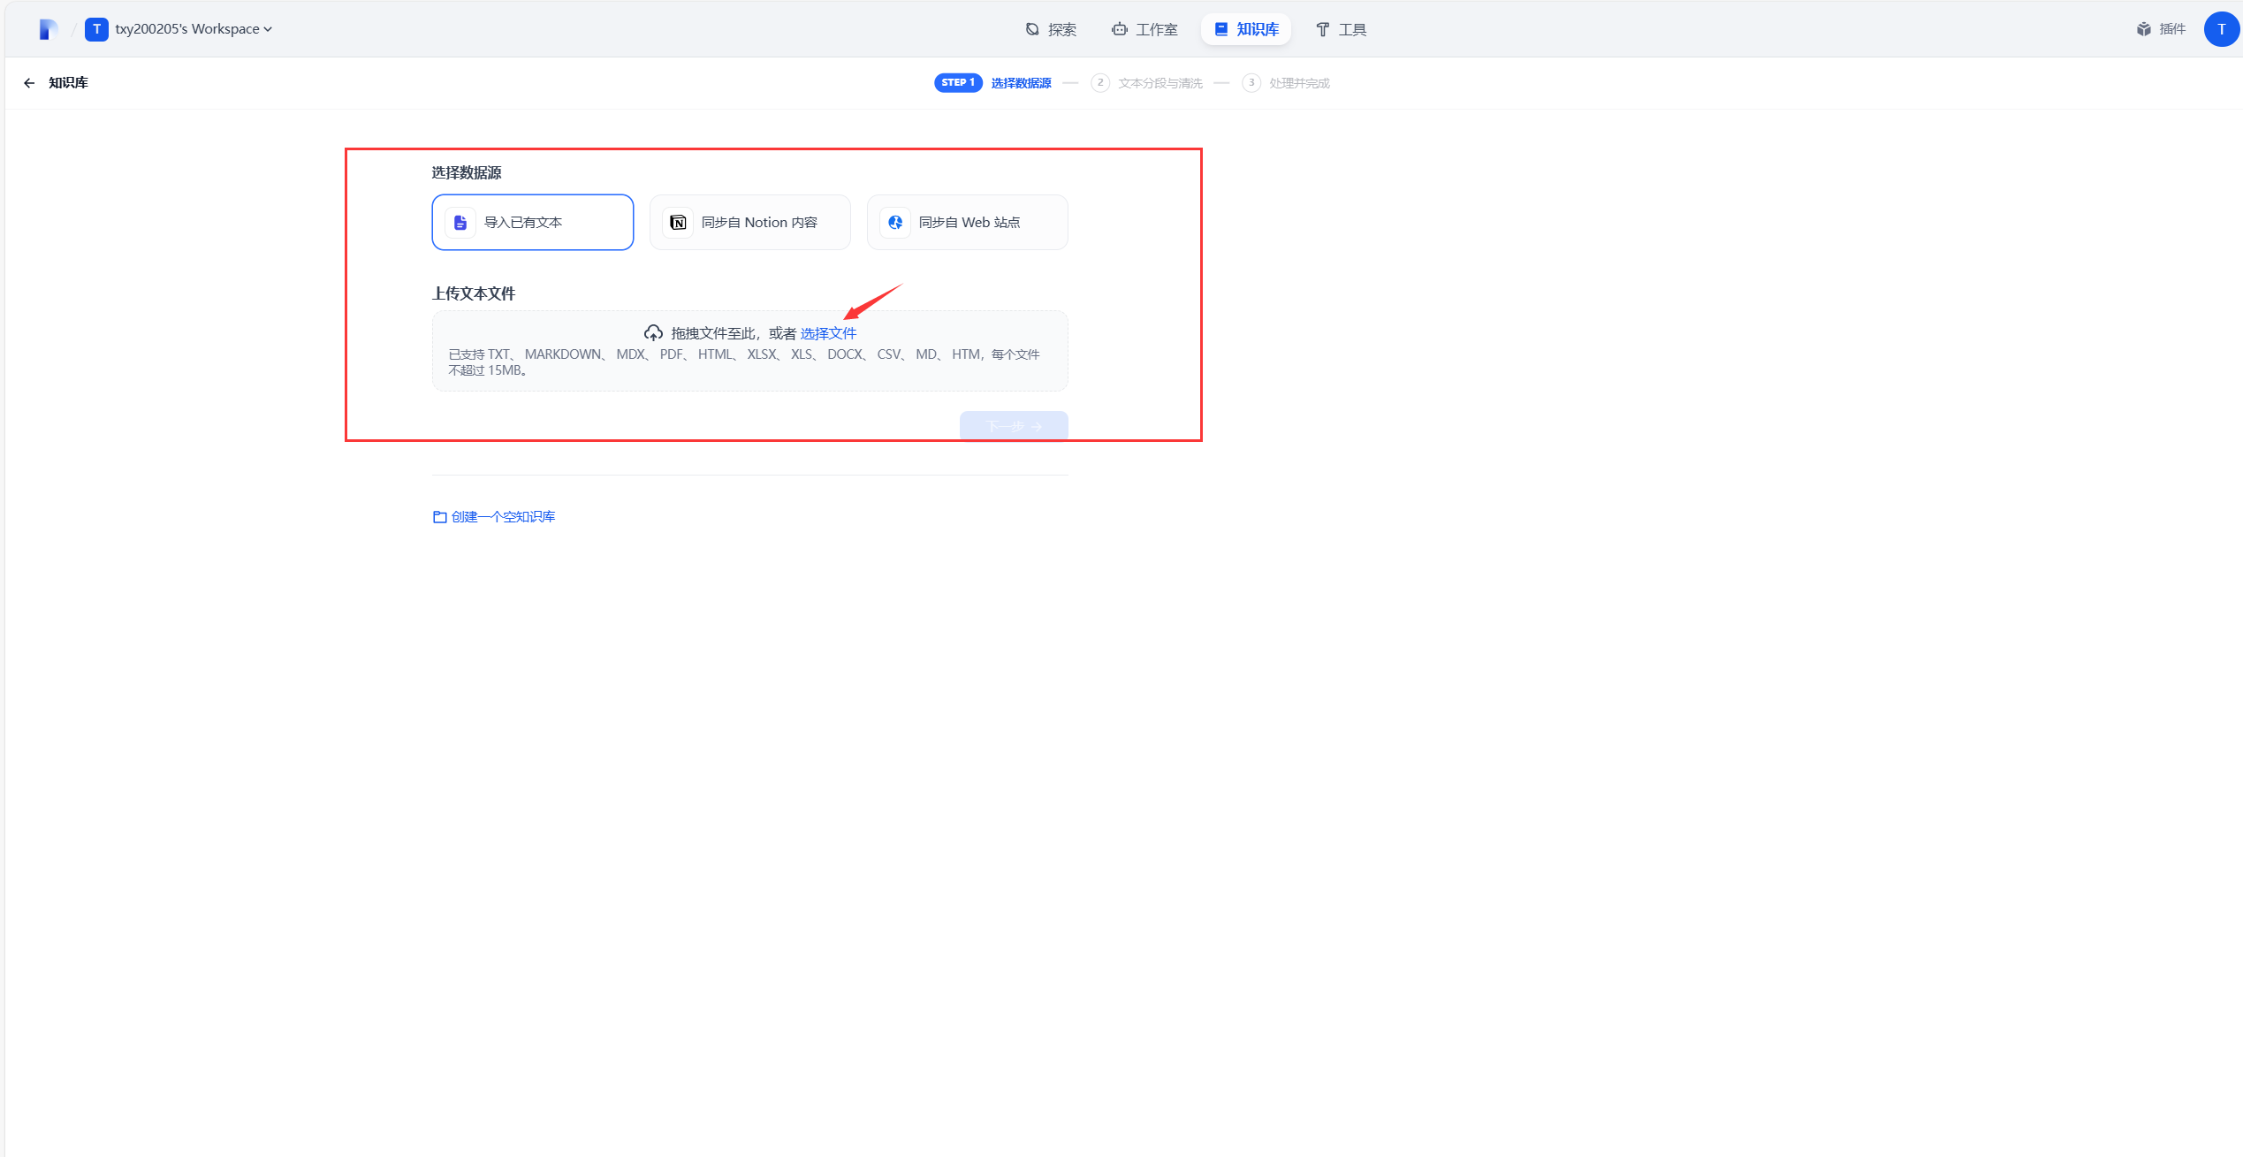
Task: Click the Notion logo icon
Action: click(x=678, y=223)
